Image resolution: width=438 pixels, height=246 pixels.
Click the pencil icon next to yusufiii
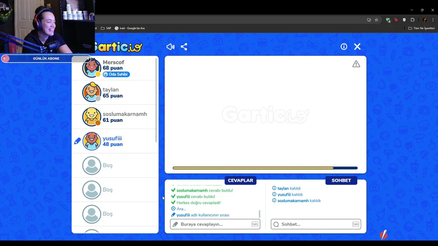coord(77,141)
